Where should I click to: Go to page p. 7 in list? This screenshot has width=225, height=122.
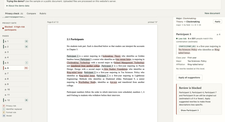pyautogui.click(x=16, y=73)
